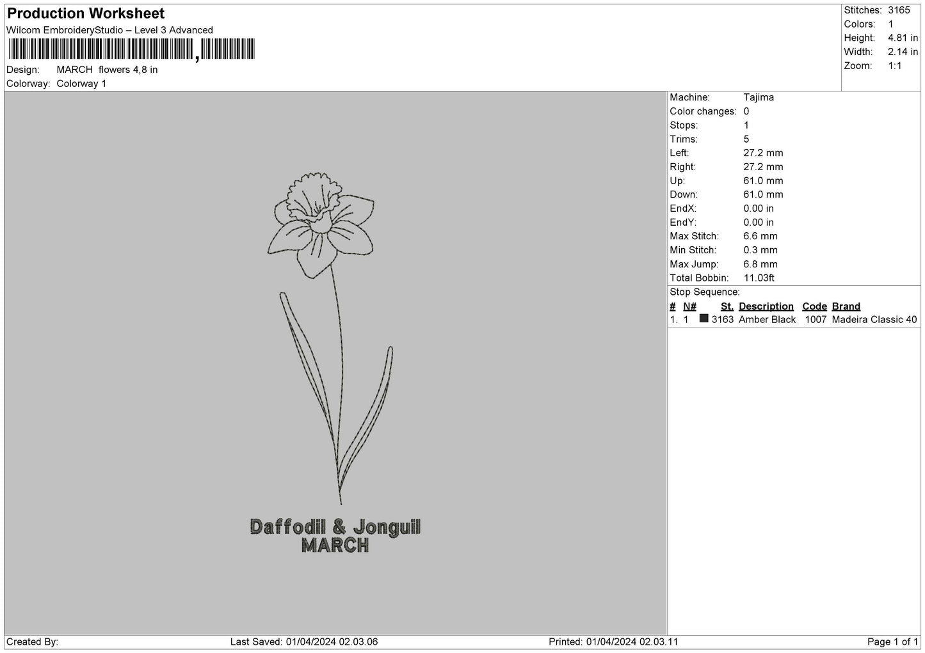Click the Stitches value 3165
This screenshot has height=653, width=925.
pyautogui.click(x=899, y=10)
